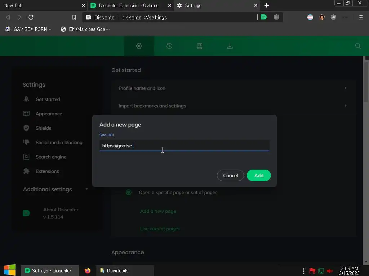Expand Profile name and icon row
369x276 pixels.
pyautogui.click(x=233, y=88)
